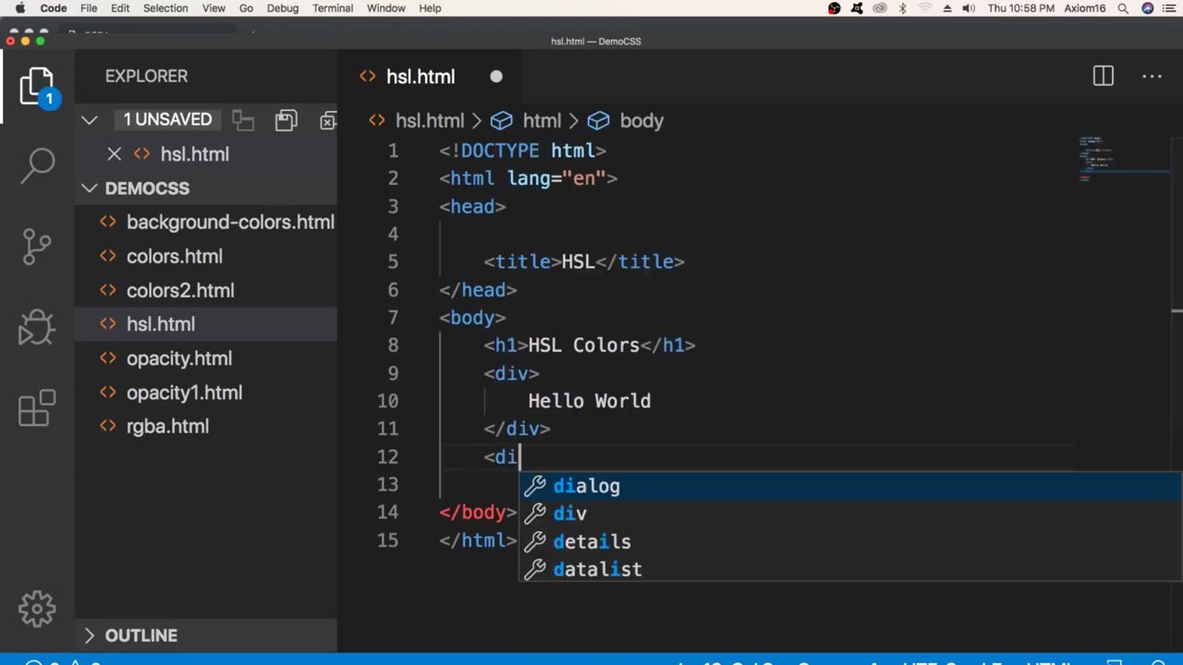The height and width of the screenshot is (665, 1183).
Task: Open the Source Control view
Action: click(37, 246)
